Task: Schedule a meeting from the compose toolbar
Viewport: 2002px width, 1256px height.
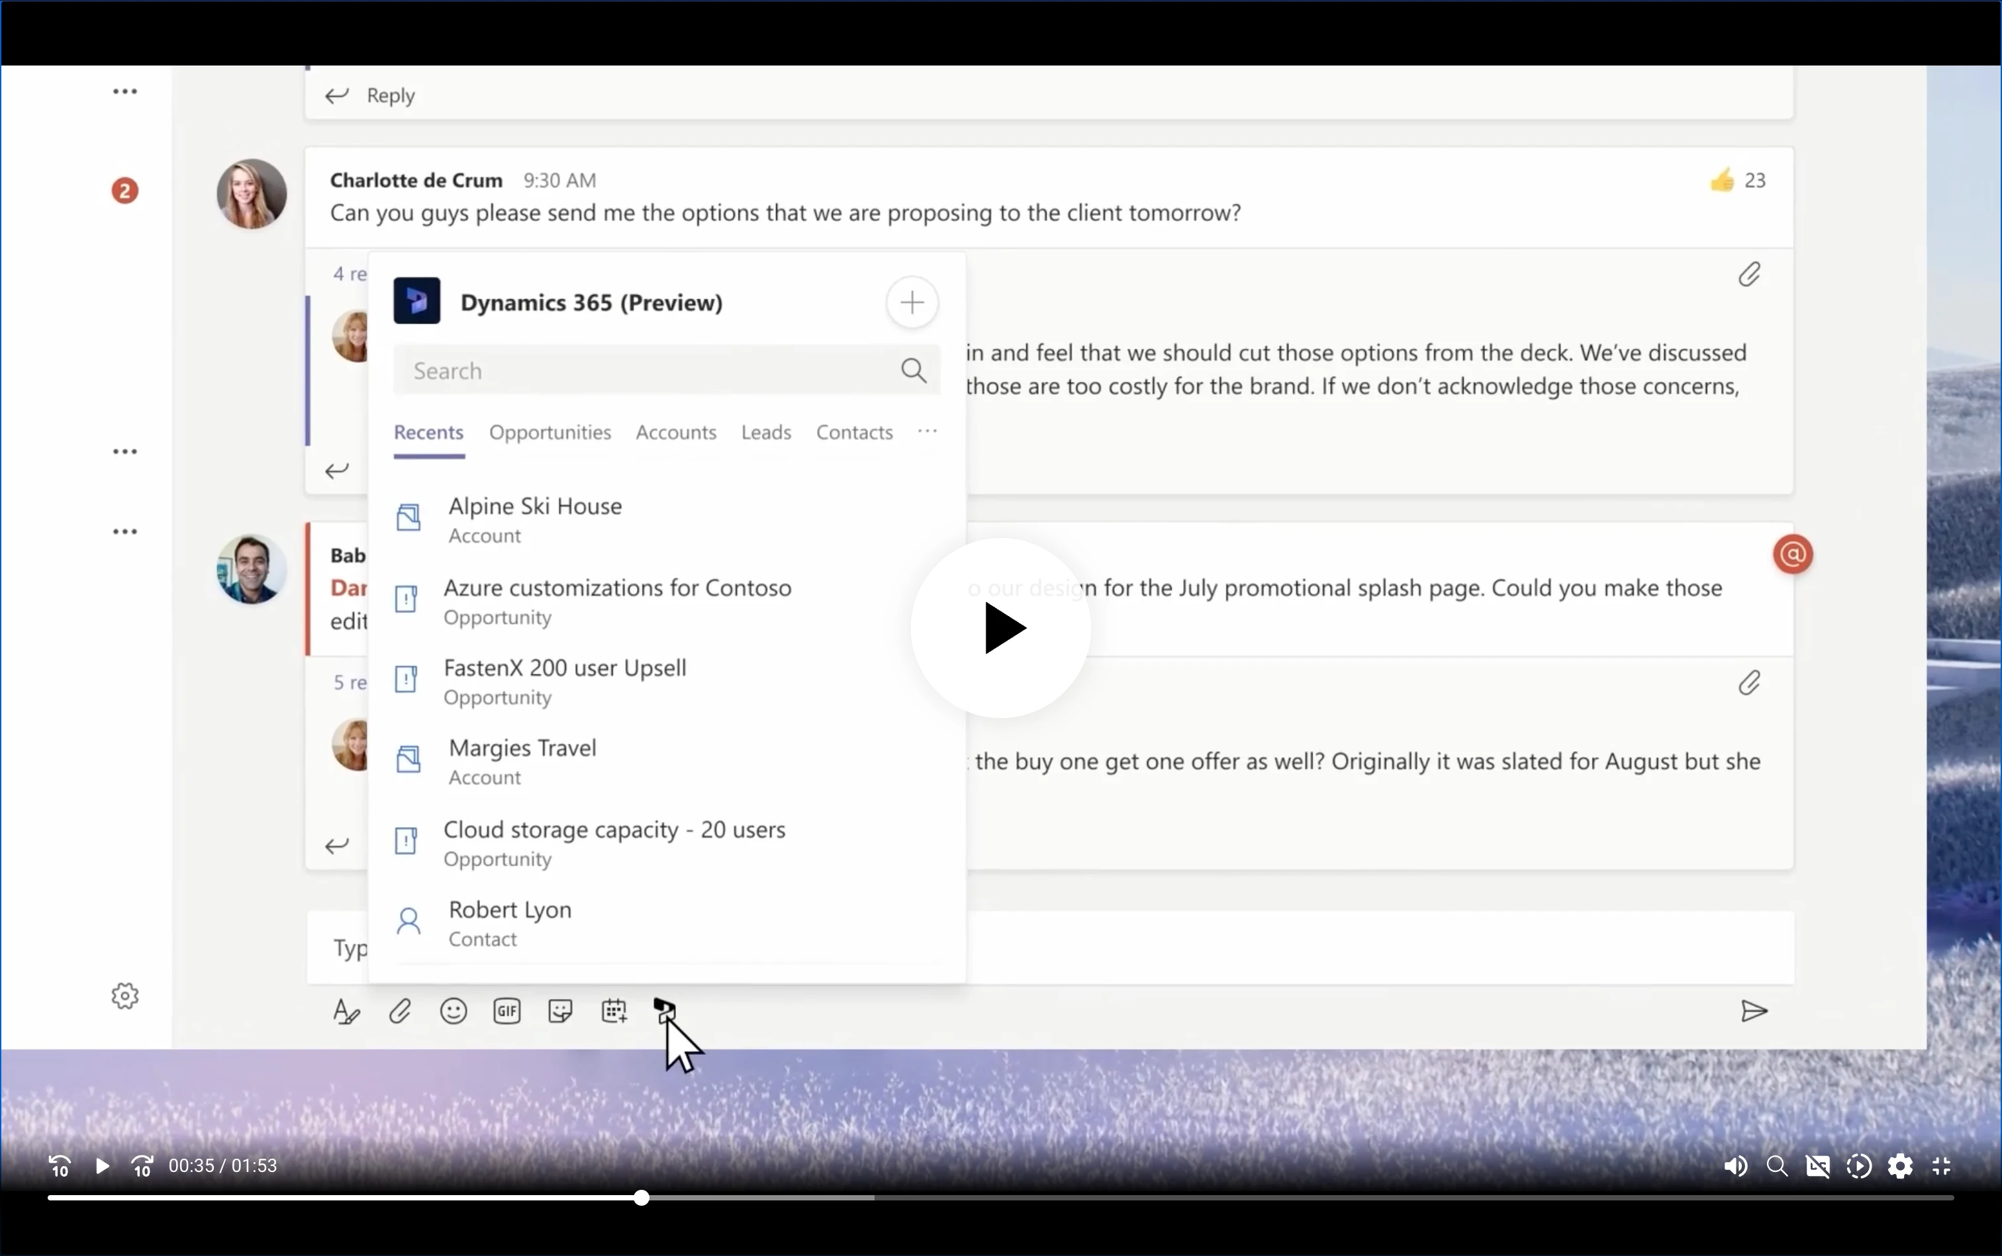Action: click(x=614, y=1011)
